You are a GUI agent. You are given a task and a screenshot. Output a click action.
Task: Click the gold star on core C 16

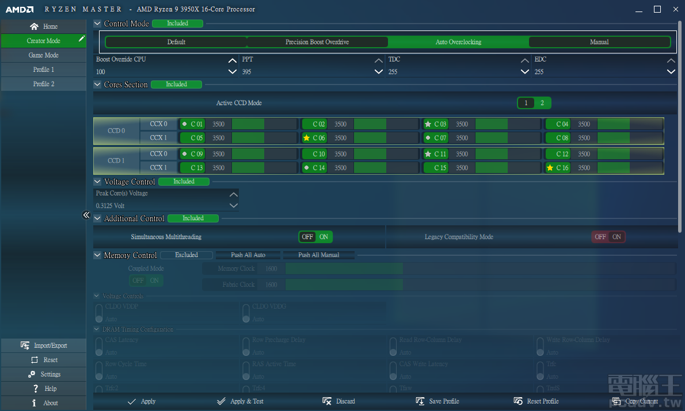550,168
